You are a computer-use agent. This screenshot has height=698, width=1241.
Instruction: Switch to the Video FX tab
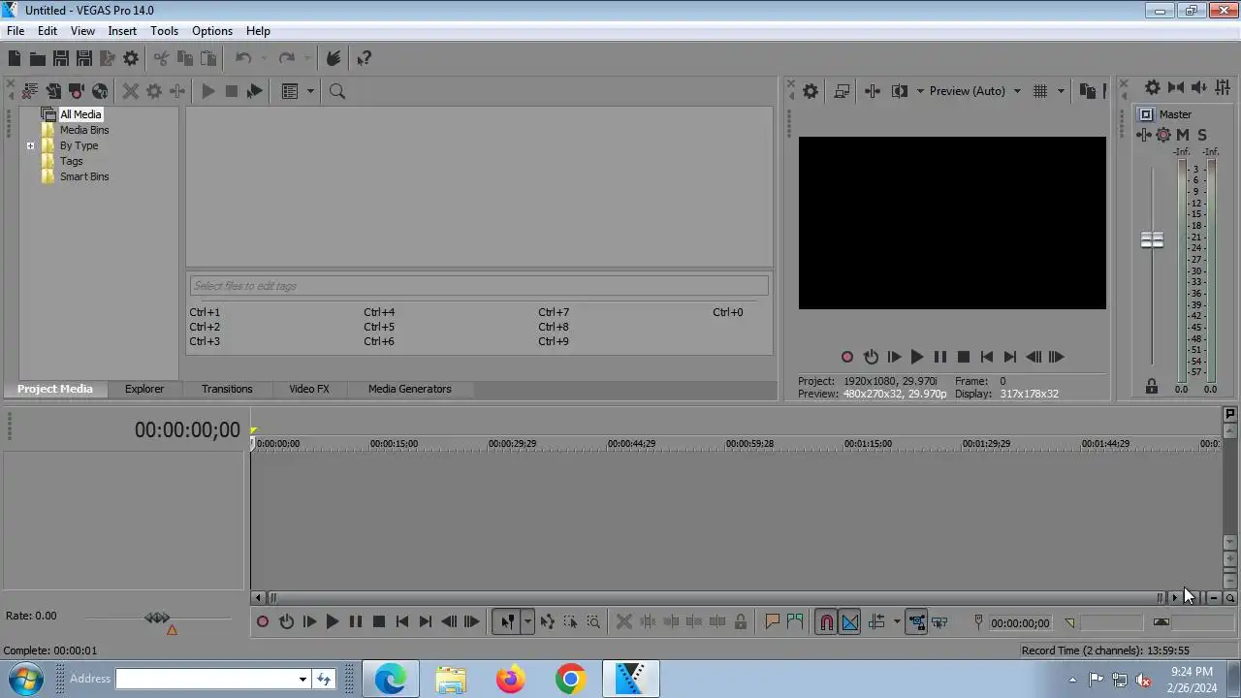coord(309,389)
